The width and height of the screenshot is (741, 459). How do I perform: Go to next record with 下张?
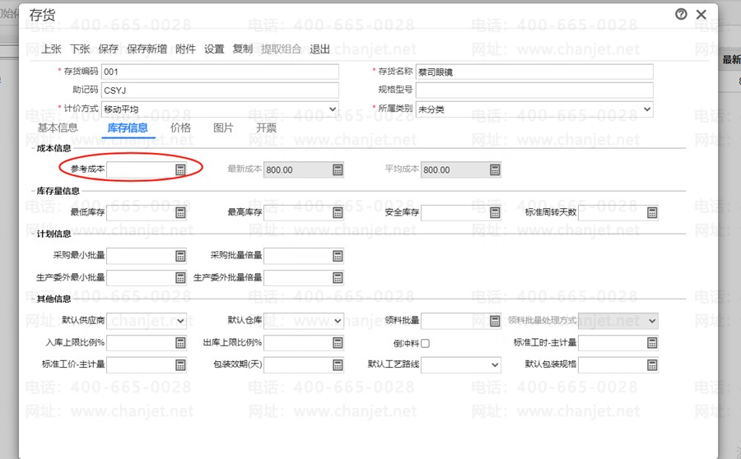pos(80,49)
